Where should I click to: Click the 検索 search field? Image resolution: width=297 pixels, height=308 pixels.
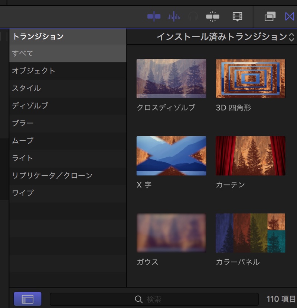click(x=154, y=299)
